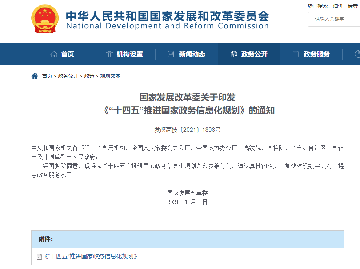Image resolution: width=360 pixels, height=269 pixels.
Task: Click the 首页 breadcrumb link
Action: (x=47, y=76)
